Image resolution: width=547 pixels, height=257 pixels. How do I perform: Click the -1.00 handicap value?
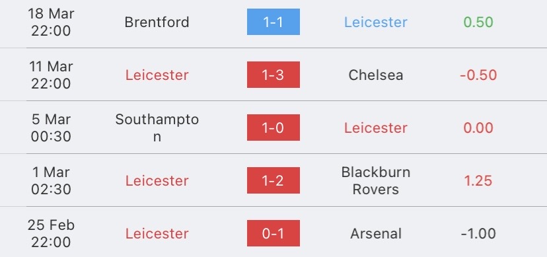478,234
